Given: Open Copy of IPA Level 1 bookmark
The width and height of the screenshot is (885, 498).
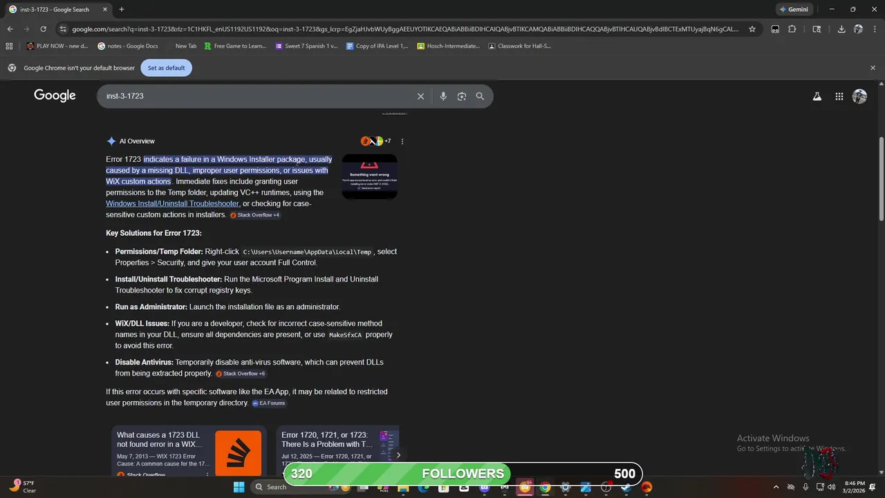Looking at the screenshot, I should [378, 46].
